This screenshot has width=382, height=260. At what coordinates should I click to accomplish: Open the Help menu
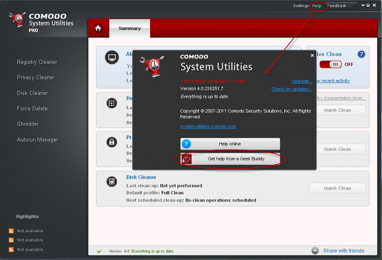click(x=317, y=5)
